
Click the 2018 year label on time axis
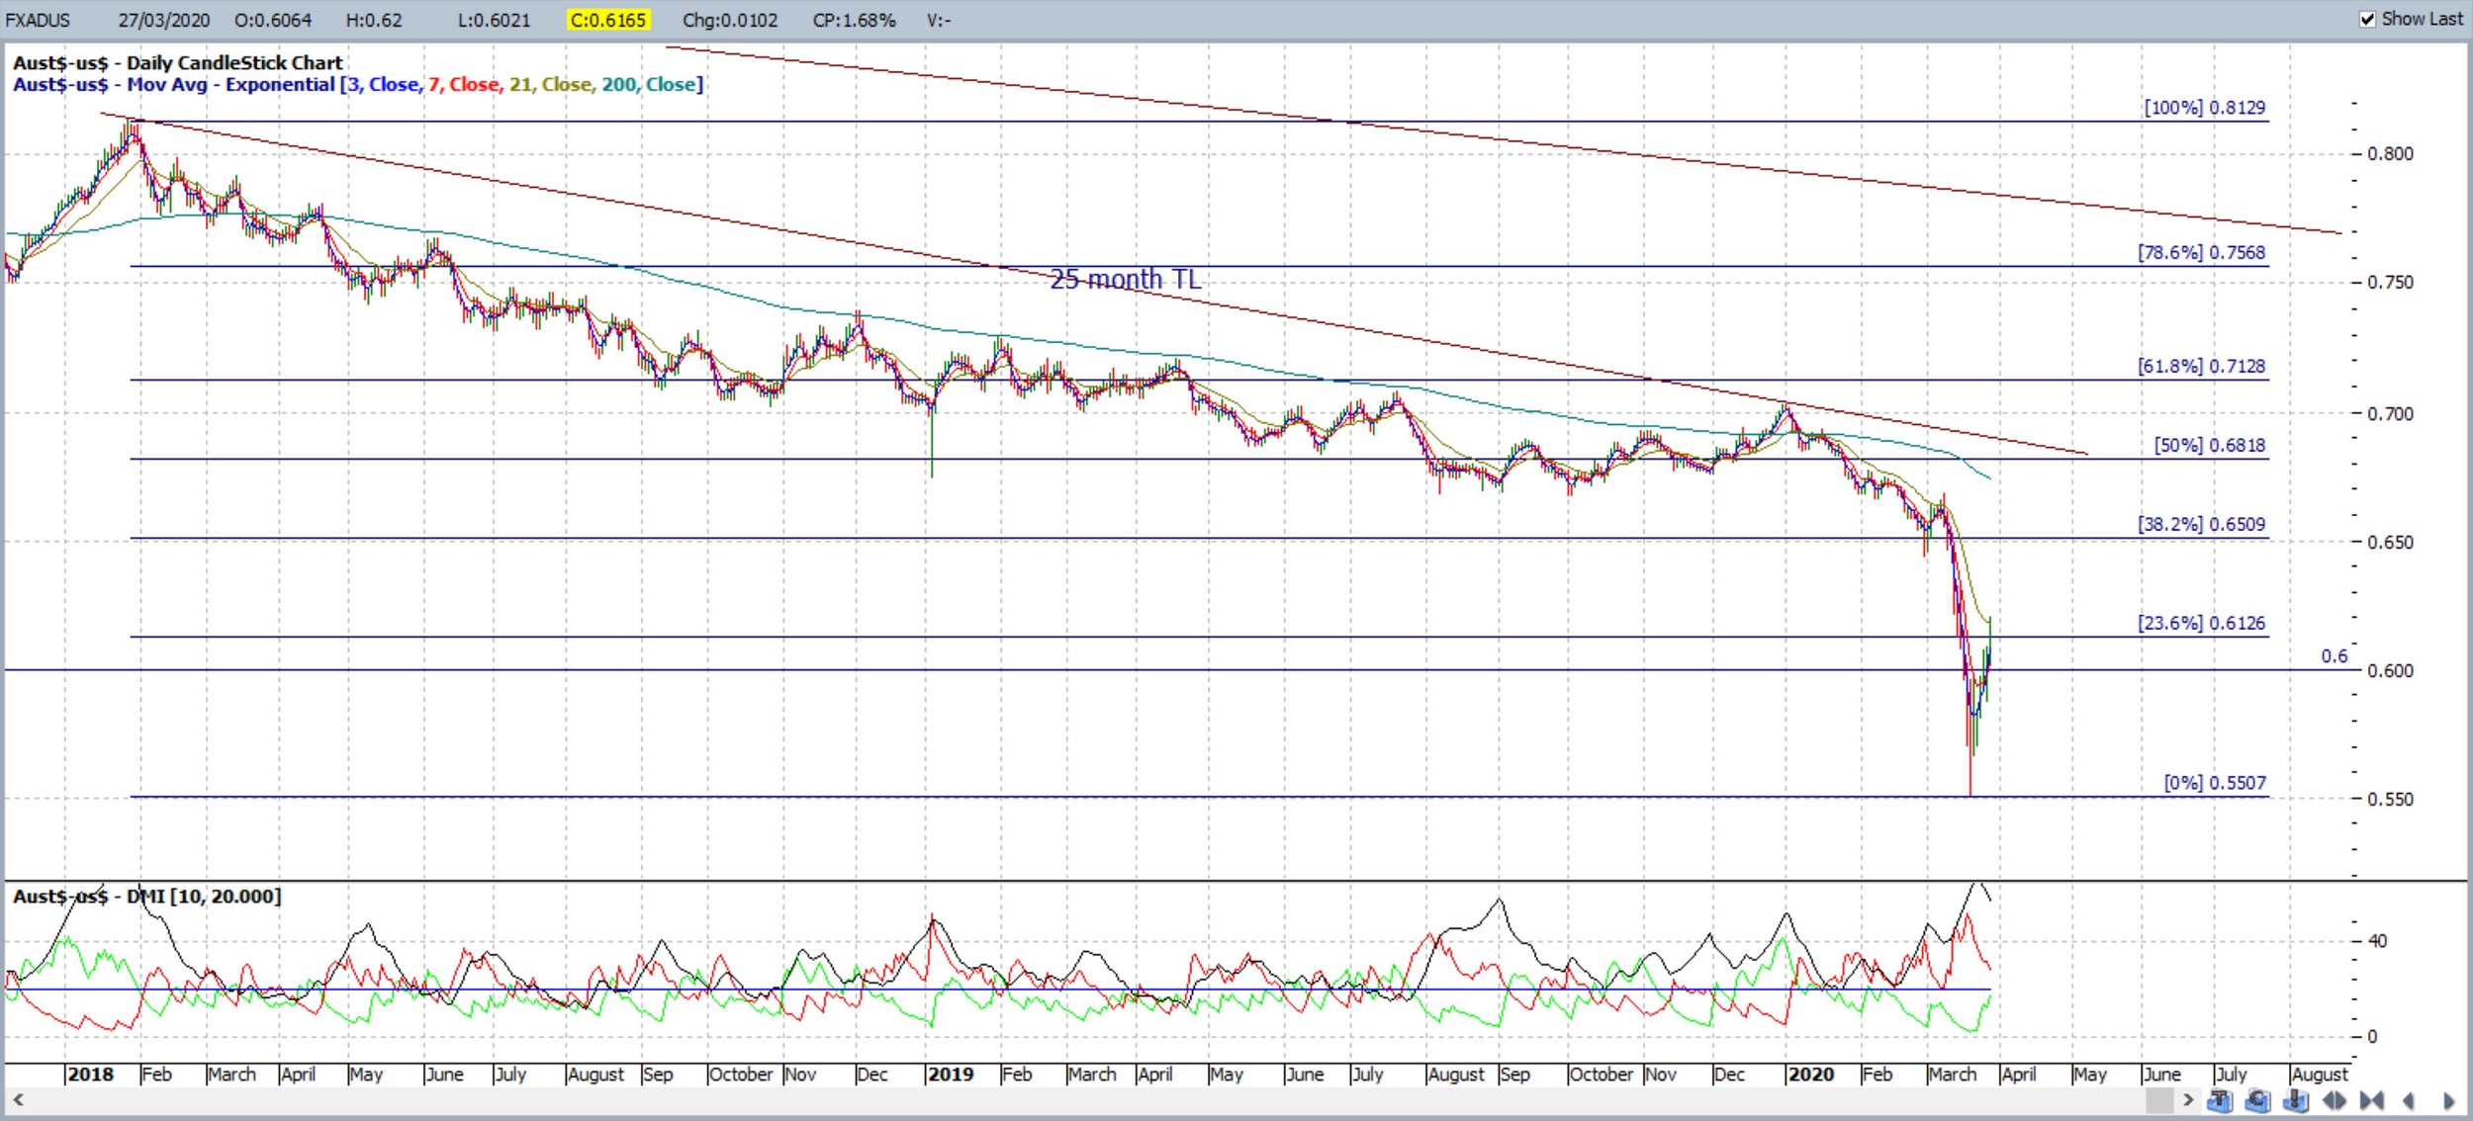pos(90,1075)
